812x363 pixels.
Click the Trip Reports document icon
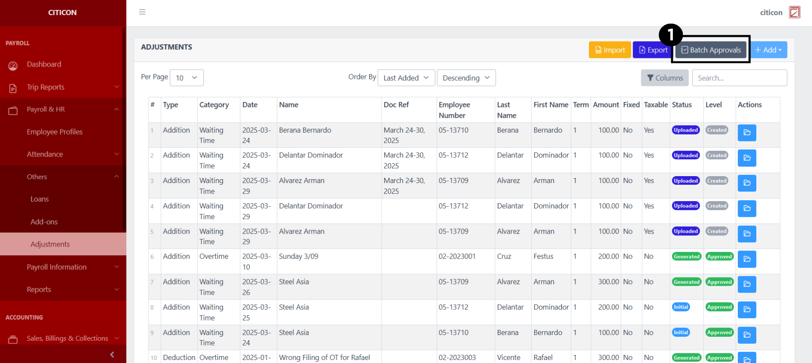pyautogui.click(x=13, y=88)
